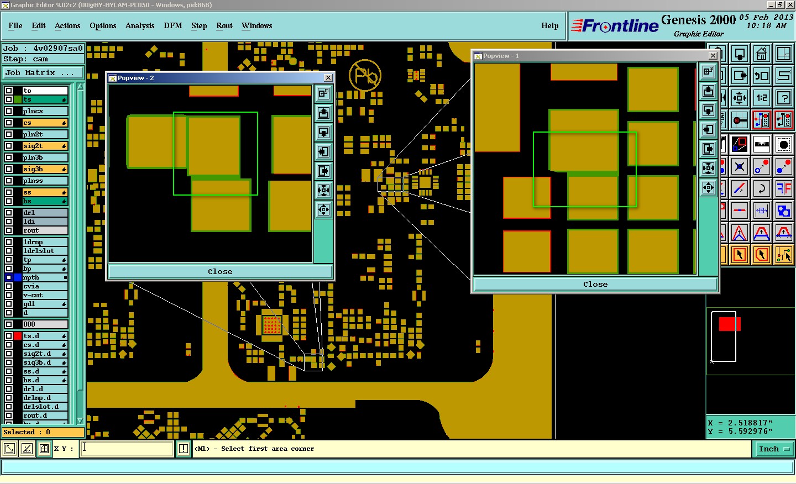
Task: Toggle the checkbox for layer npth
Action: tap(9, 277)
